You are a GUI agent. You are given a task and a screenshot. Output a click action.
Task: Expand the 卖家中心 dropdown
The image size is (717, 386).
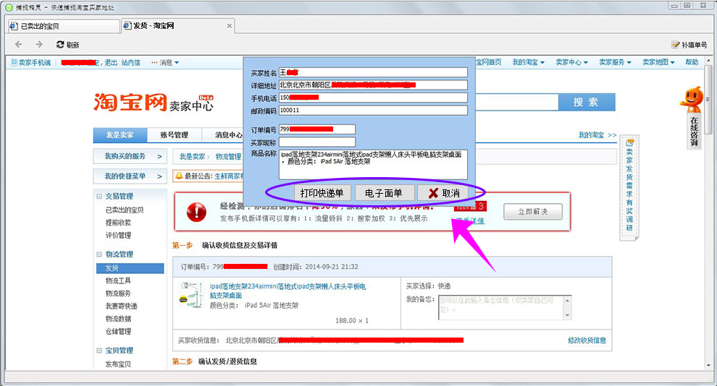pos(571,62)
